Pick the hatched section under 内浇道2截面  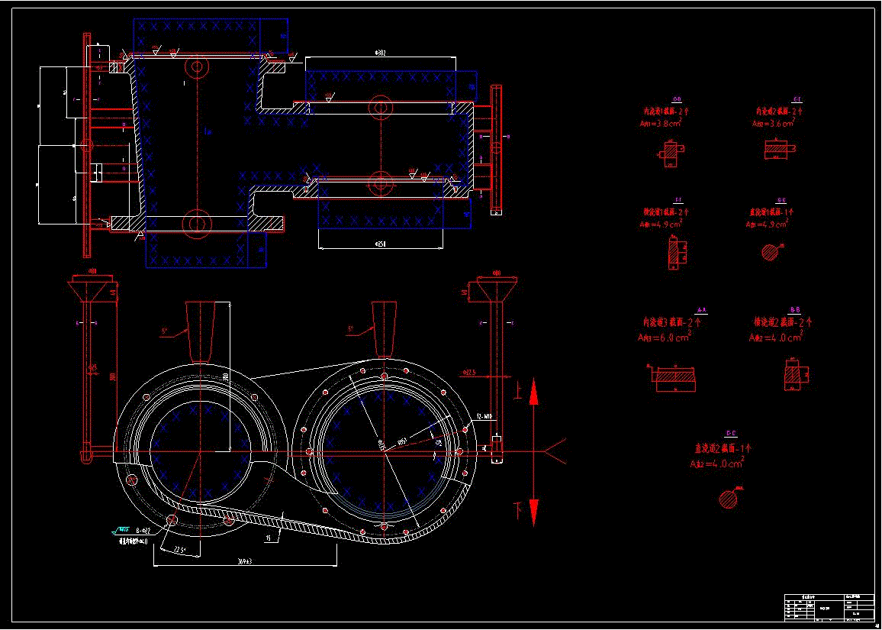pyautogui.click(x=777, y=149)
